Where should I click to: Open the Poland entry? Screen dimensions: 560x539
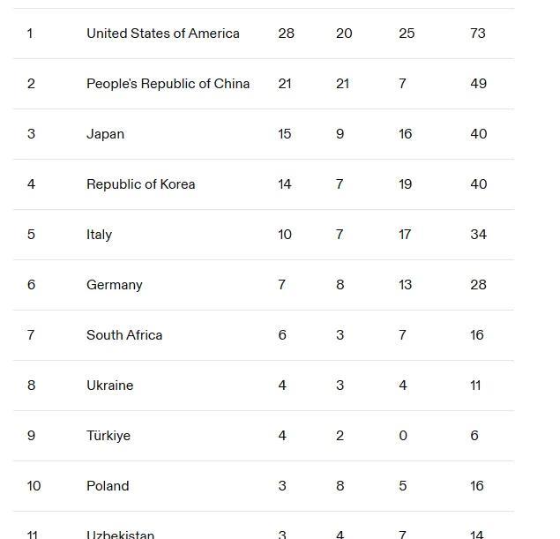pyautogui.click(x=108, y=486)
